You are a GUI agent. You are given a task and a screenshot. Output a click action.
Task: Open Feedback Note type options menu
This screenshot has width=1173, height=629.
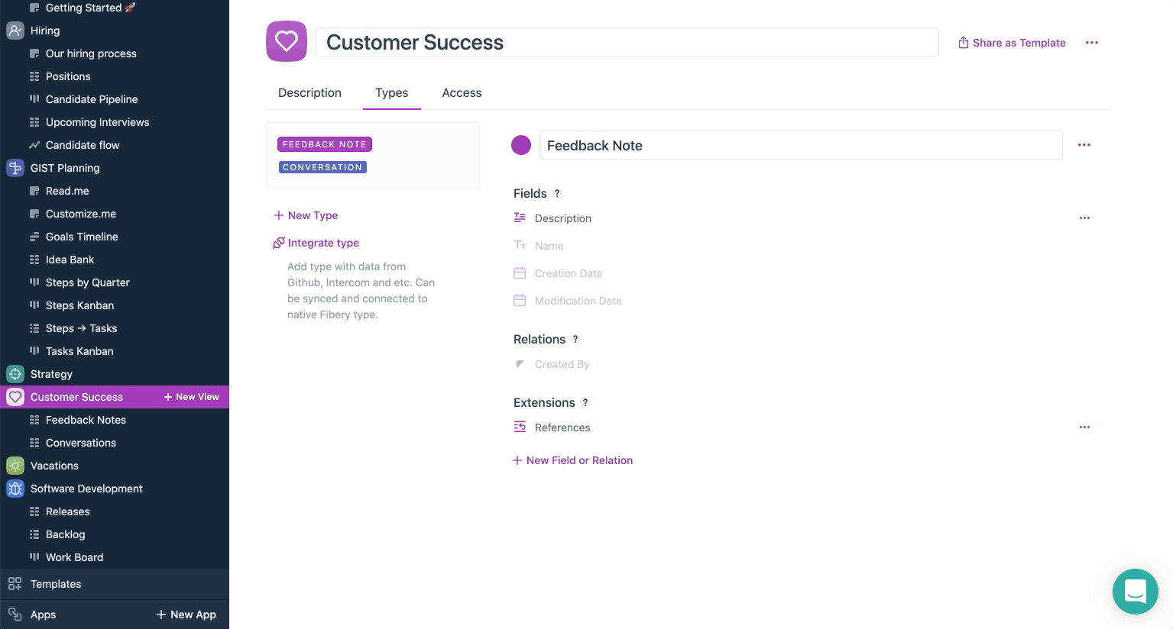point(1084,145)
